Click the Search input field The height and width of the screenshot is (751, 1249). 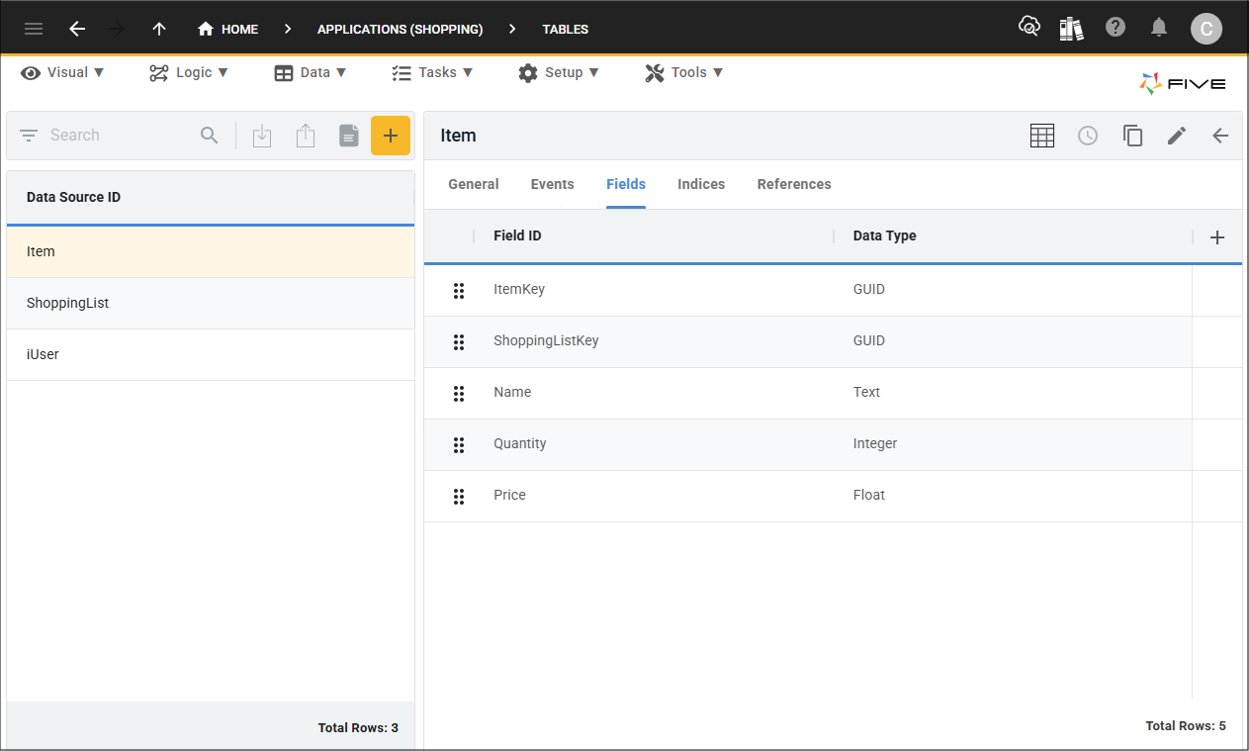119,136
